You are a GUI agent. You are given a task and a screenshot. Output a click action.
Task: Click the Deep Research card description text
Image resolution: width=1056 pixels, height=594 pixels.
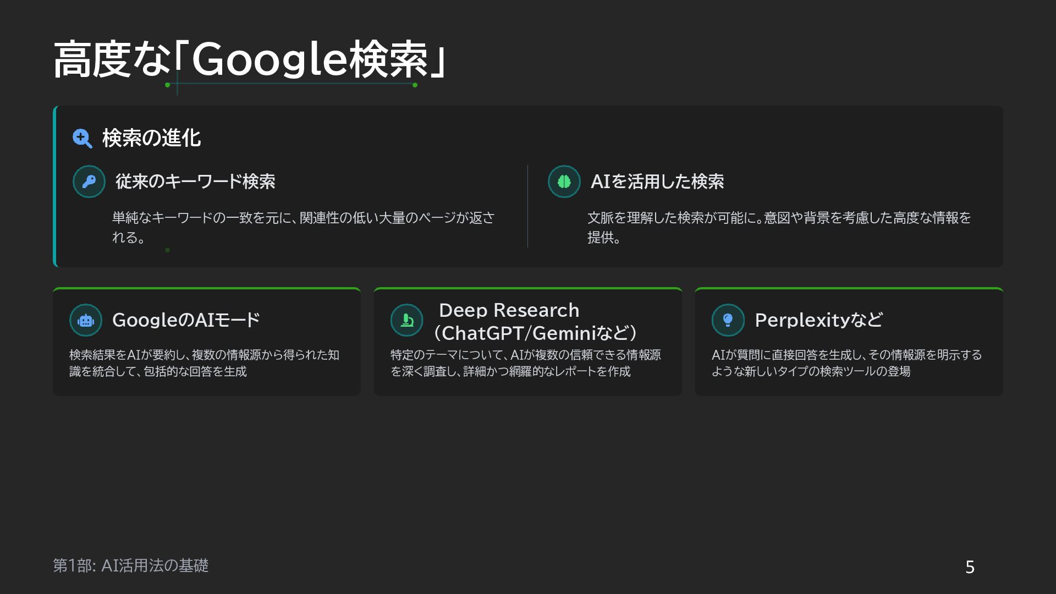point(525,363)
